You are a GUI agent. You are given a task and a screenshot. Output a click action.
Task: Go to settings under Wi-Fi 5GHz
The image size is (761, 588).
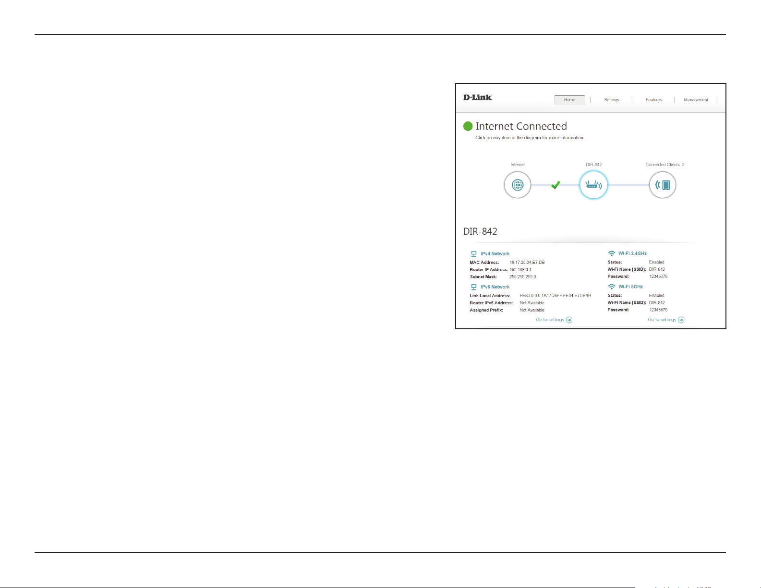(x=666, y=320)
